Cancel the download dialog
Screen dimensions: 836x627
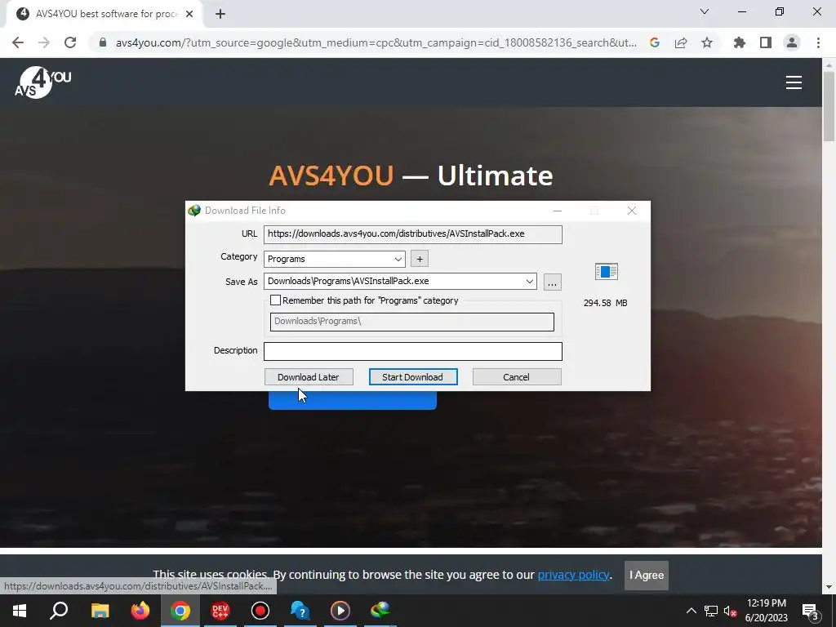click(516, 377)
